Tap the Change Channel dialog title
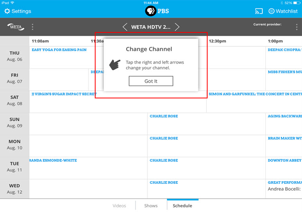Image resolution: width=302 pixels, height=212 pixels. 149,49
